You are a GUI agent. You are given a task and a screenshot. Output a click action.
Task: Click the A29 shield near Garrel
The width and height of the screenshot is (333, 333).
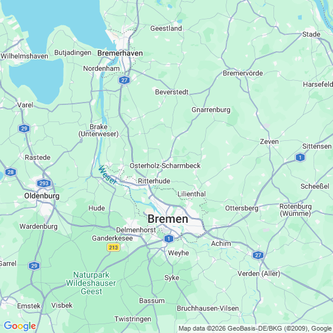click(34, 266)
